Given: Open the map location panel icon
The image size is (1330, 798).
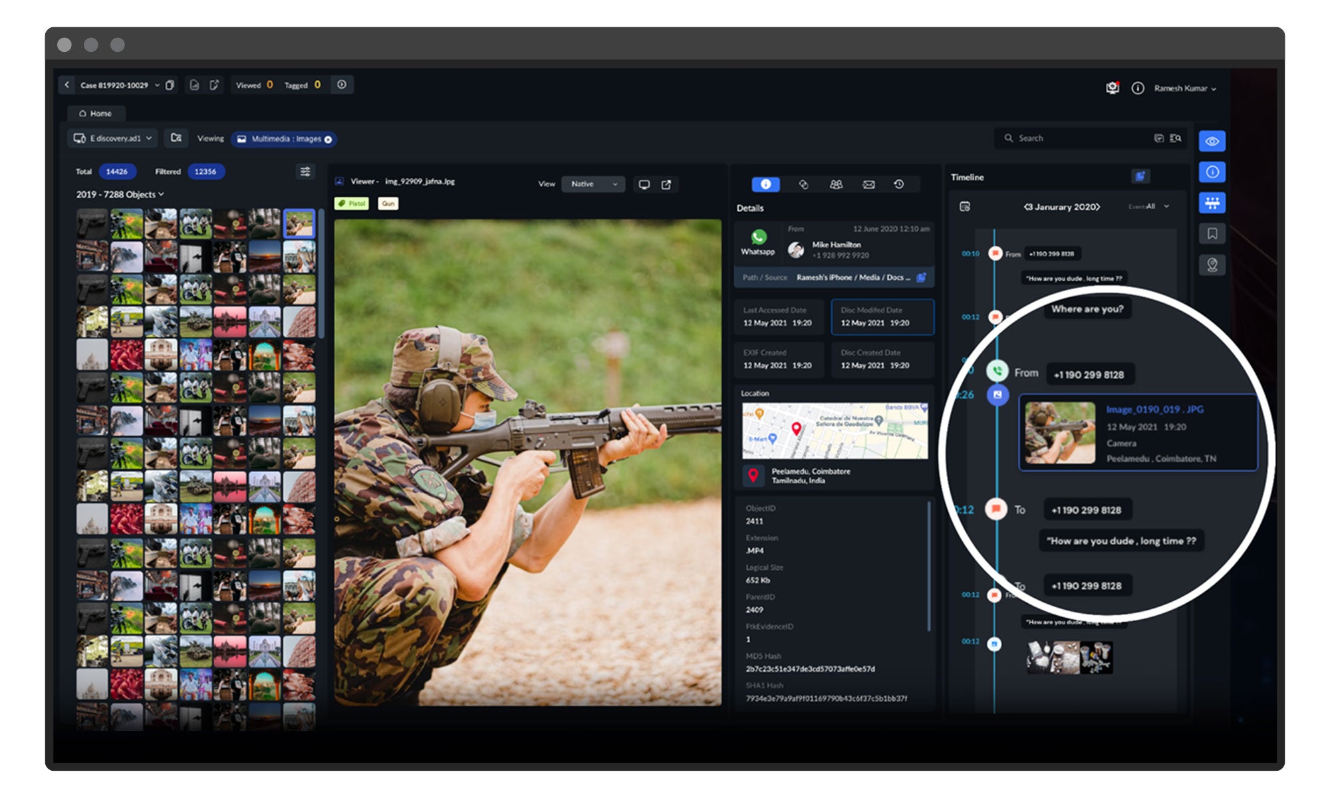Looking at the screenshot, I should click(x=1212, y=265).
